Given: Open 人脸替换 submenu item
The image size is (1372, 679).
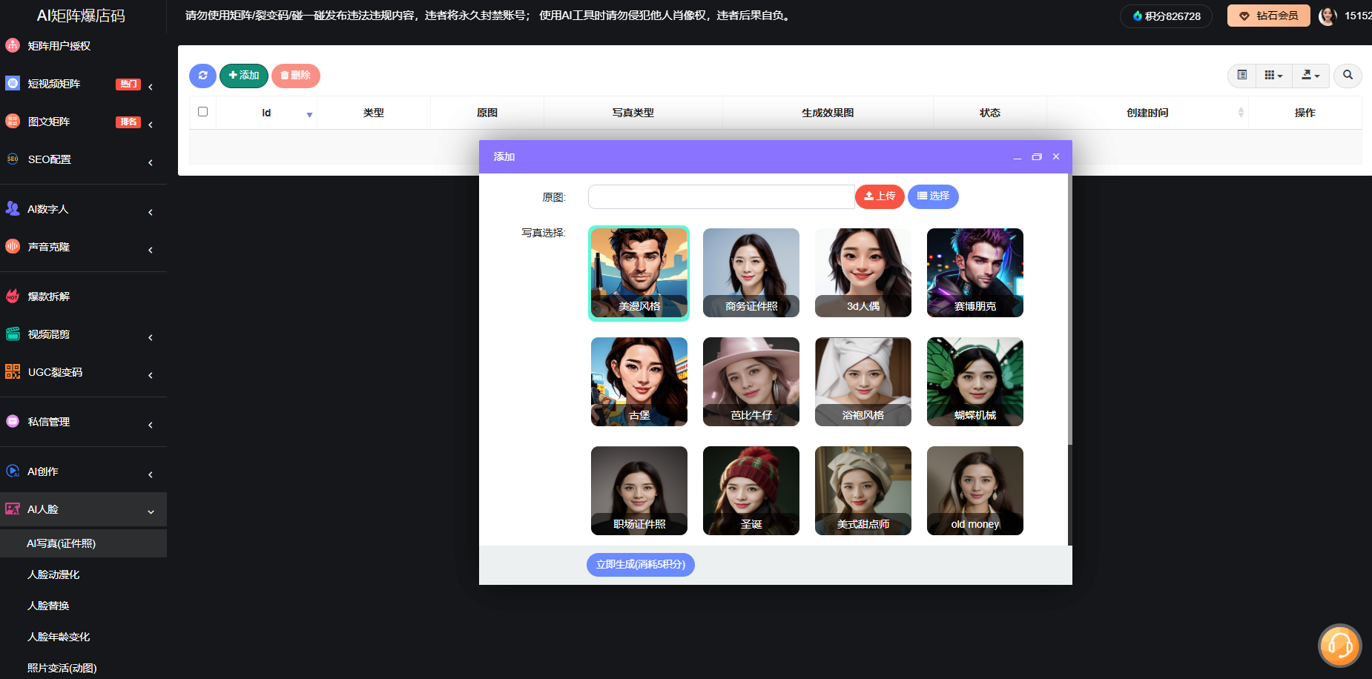Looking at the screenshot, I should click(83, 606).
